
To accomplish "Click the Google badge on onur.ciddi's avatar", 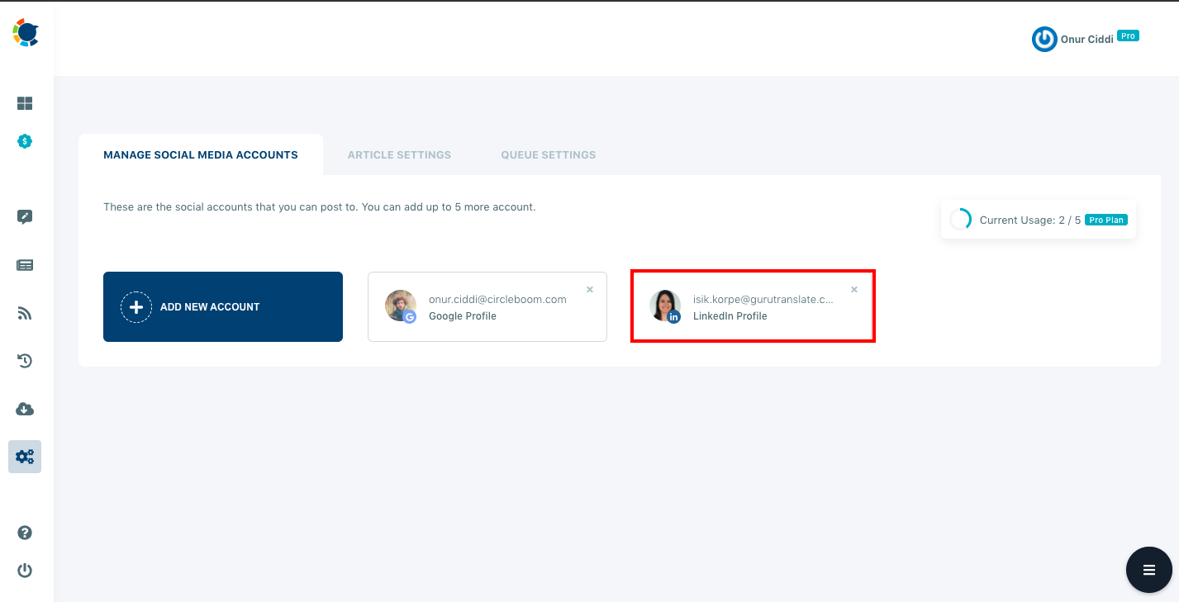I will [411, 316].
